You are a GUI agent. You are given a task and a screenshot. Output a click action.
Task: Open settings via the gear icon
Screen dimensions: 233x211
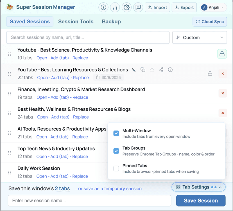(x=126, y=7)
